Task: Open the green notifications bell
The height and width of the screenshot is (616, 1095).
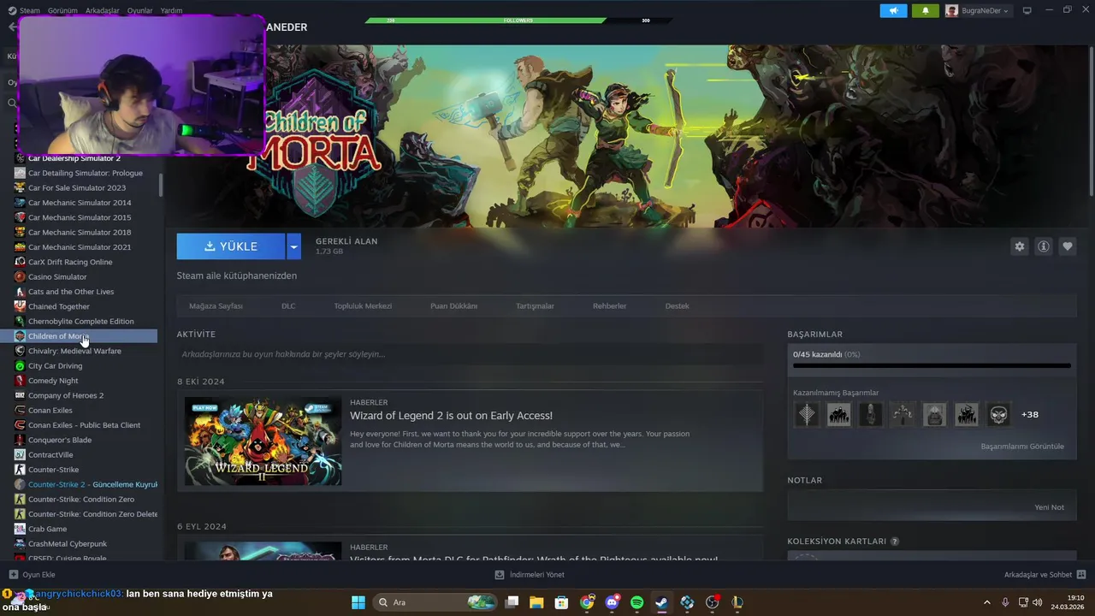Action: click(x=925, y=10)
